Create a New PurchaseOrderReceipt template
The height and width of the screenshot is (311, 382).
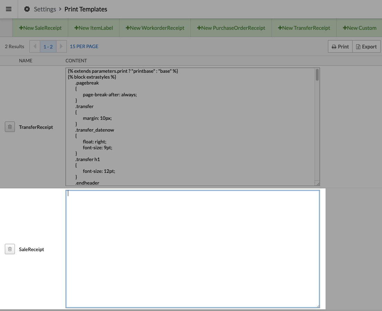[231, 28]
